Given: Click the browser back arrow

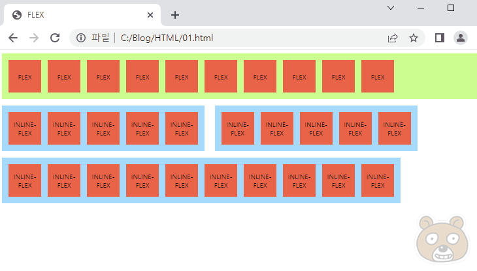Looking at the screenshot, I should [x=13, y=38].
